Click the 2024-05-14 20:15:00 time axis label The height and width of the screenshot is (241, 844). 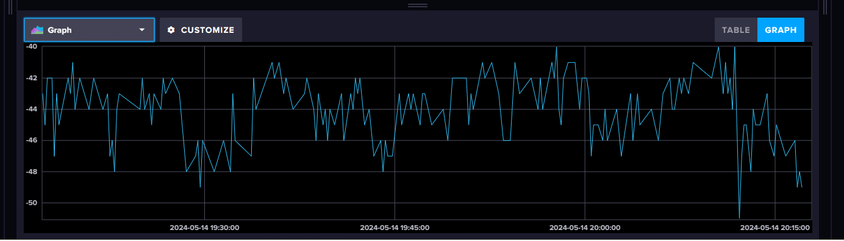(775, 228)
